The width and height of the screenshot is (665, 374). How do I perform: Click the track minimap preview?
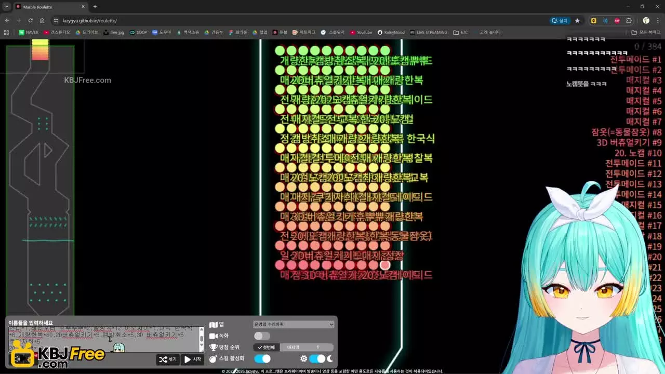[x=40, y=178]
